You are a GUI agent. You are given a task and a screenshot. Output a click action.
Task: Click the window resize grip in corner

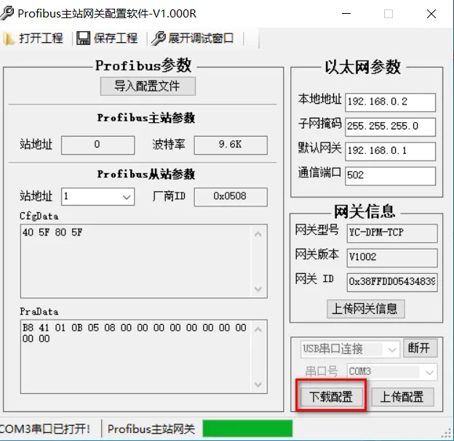coord(447,434)
